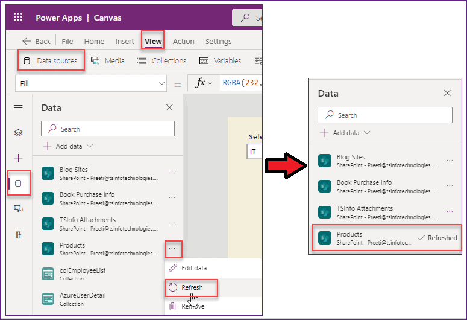Click the AzureUserDetail collection icon
467x320 pixels.
click(x=48, y=299)
